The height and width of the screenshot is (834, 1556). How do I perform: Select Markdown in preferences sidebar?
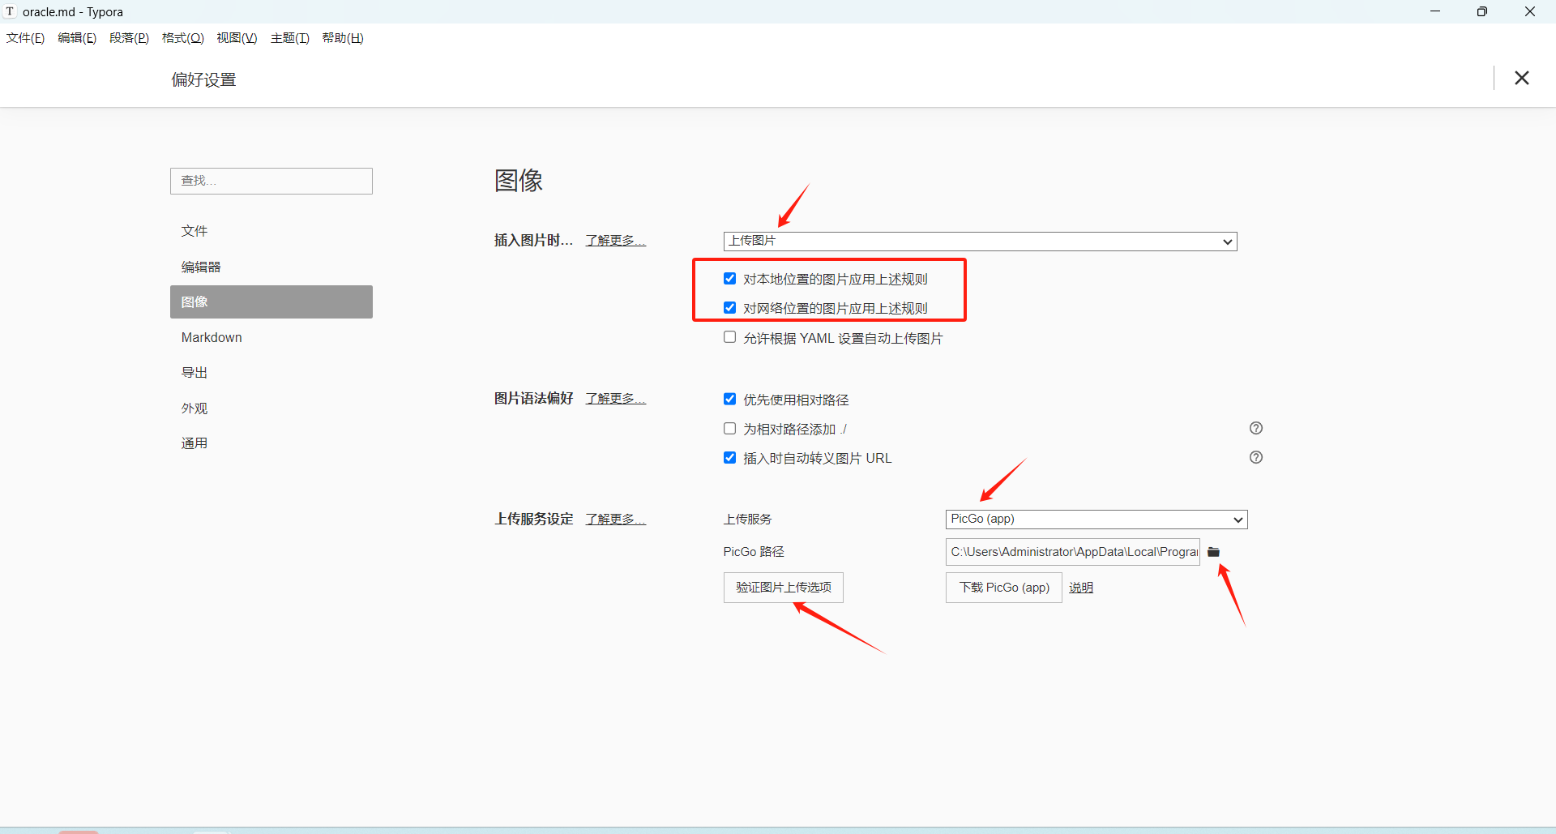point(212,337)
